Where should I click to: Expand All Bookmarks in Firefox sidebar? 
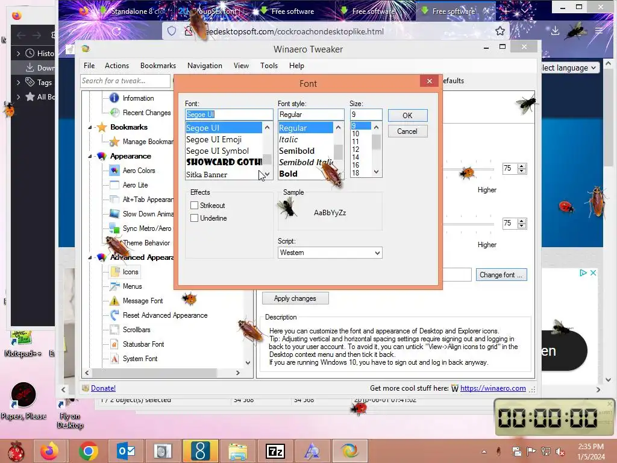pyautogui.click(x=18, y=97)
